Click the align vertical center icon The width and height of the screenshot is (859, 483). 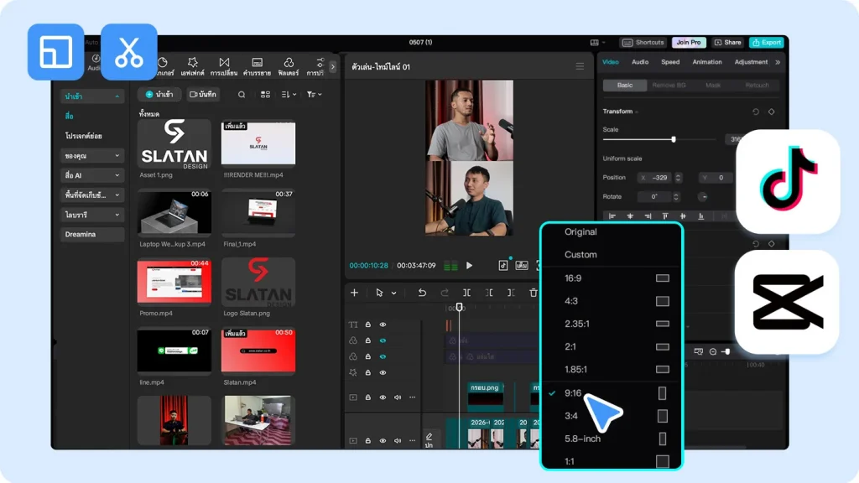[683, 216]
